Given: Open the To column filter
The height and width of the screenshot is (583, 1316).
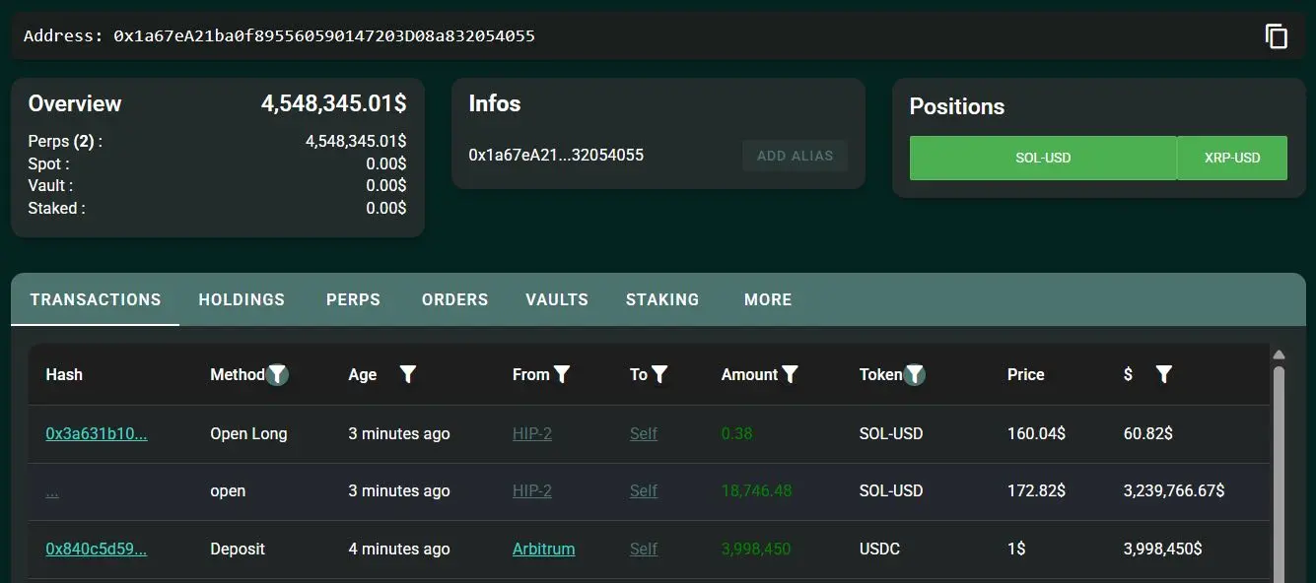Looking at the screenshot, I should coord(659,374).
